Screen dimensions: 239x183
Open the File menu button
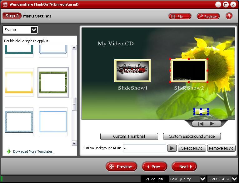[180, 16]
